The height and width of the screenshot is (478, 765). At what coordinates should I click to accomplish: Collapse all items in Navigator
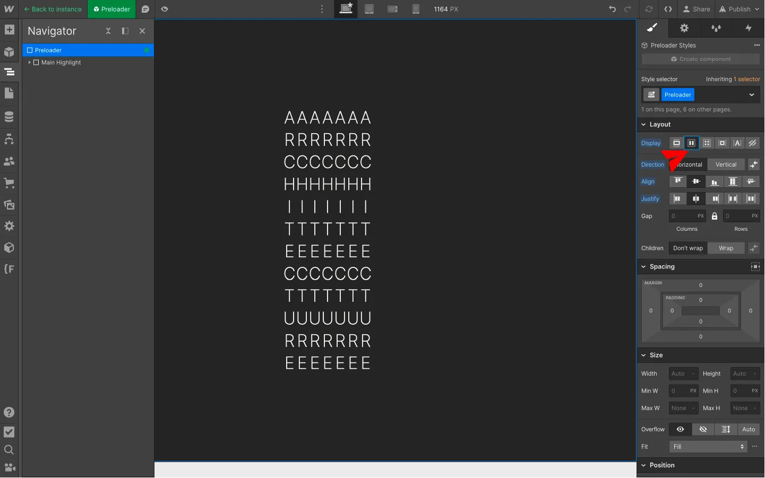[108, 31]
